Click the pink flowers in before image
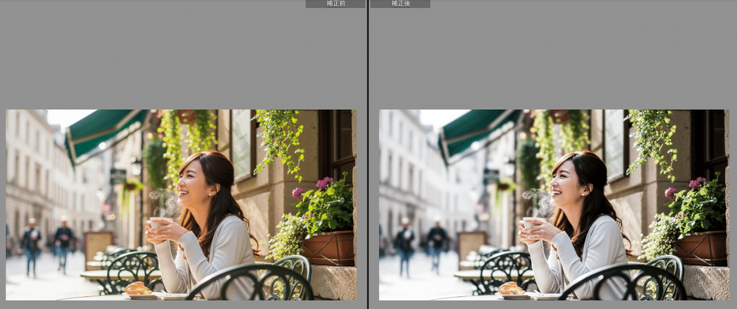The image size is (737, 309). point(323,183)
